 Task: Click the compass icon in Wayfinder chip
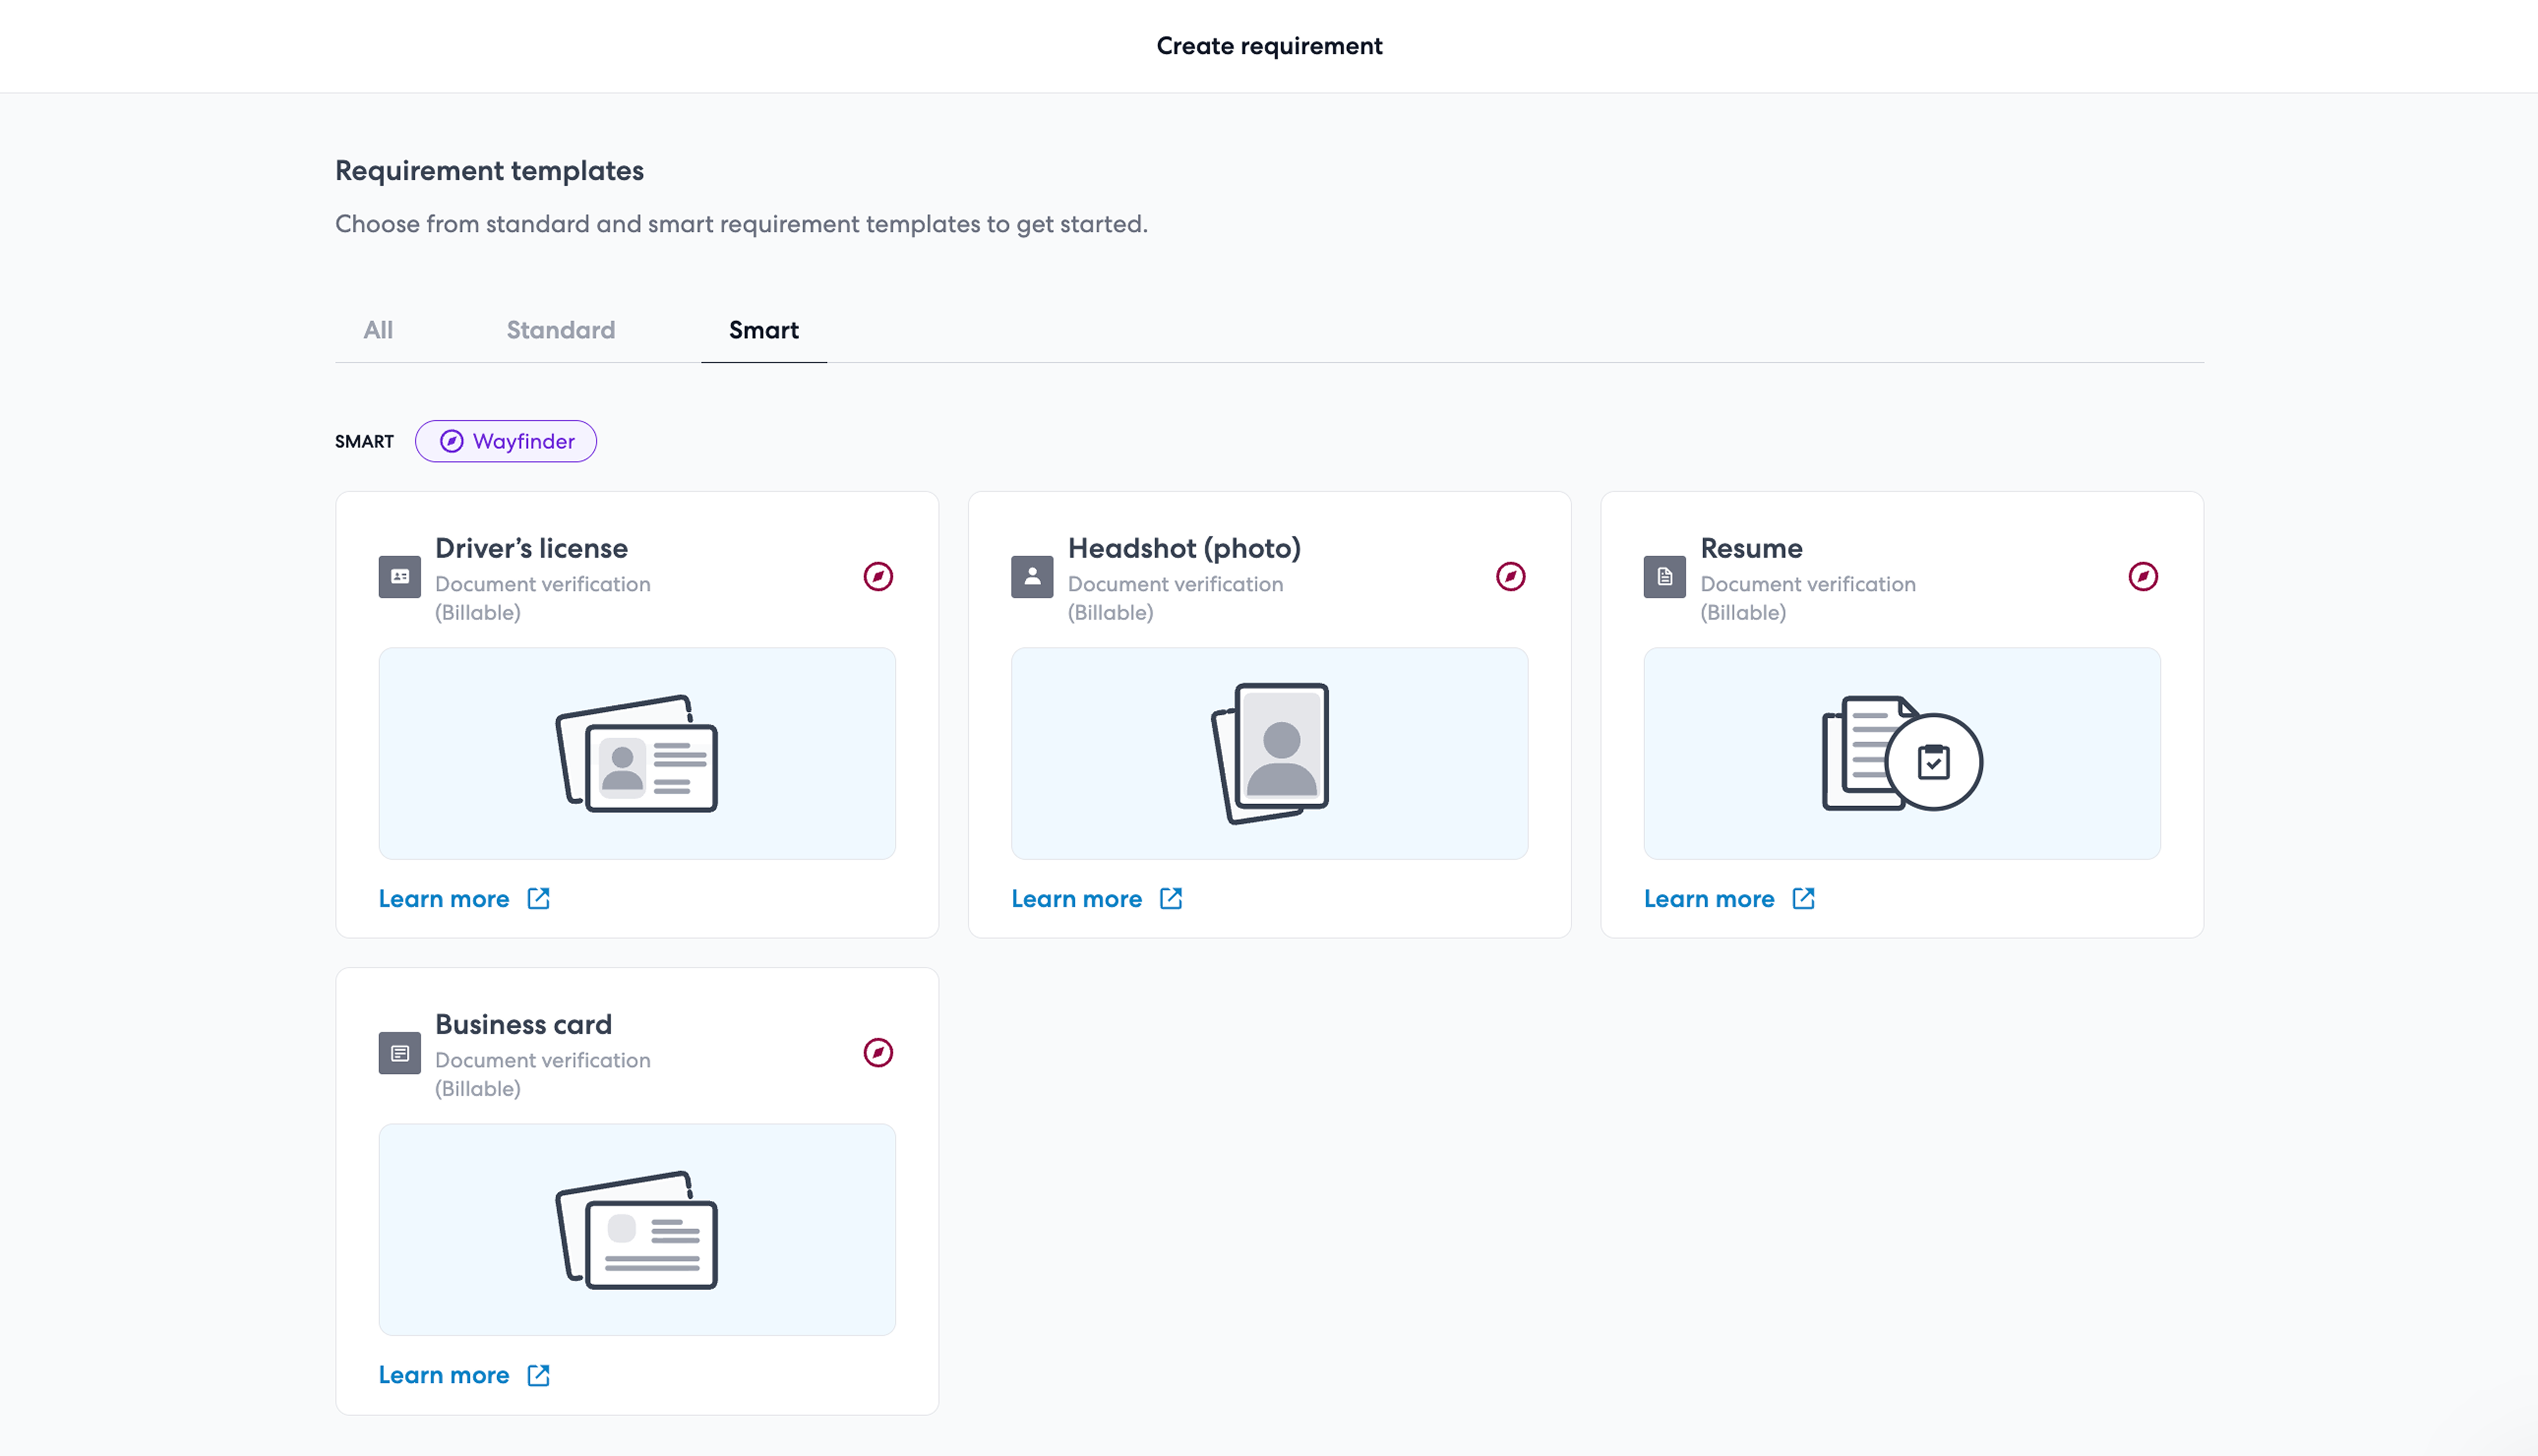point(452,441)
